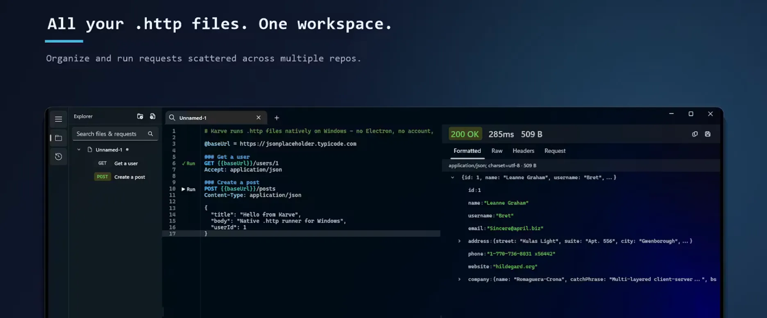
Task: Click the 200 OK status badge
Action: [x=465, y=134]
